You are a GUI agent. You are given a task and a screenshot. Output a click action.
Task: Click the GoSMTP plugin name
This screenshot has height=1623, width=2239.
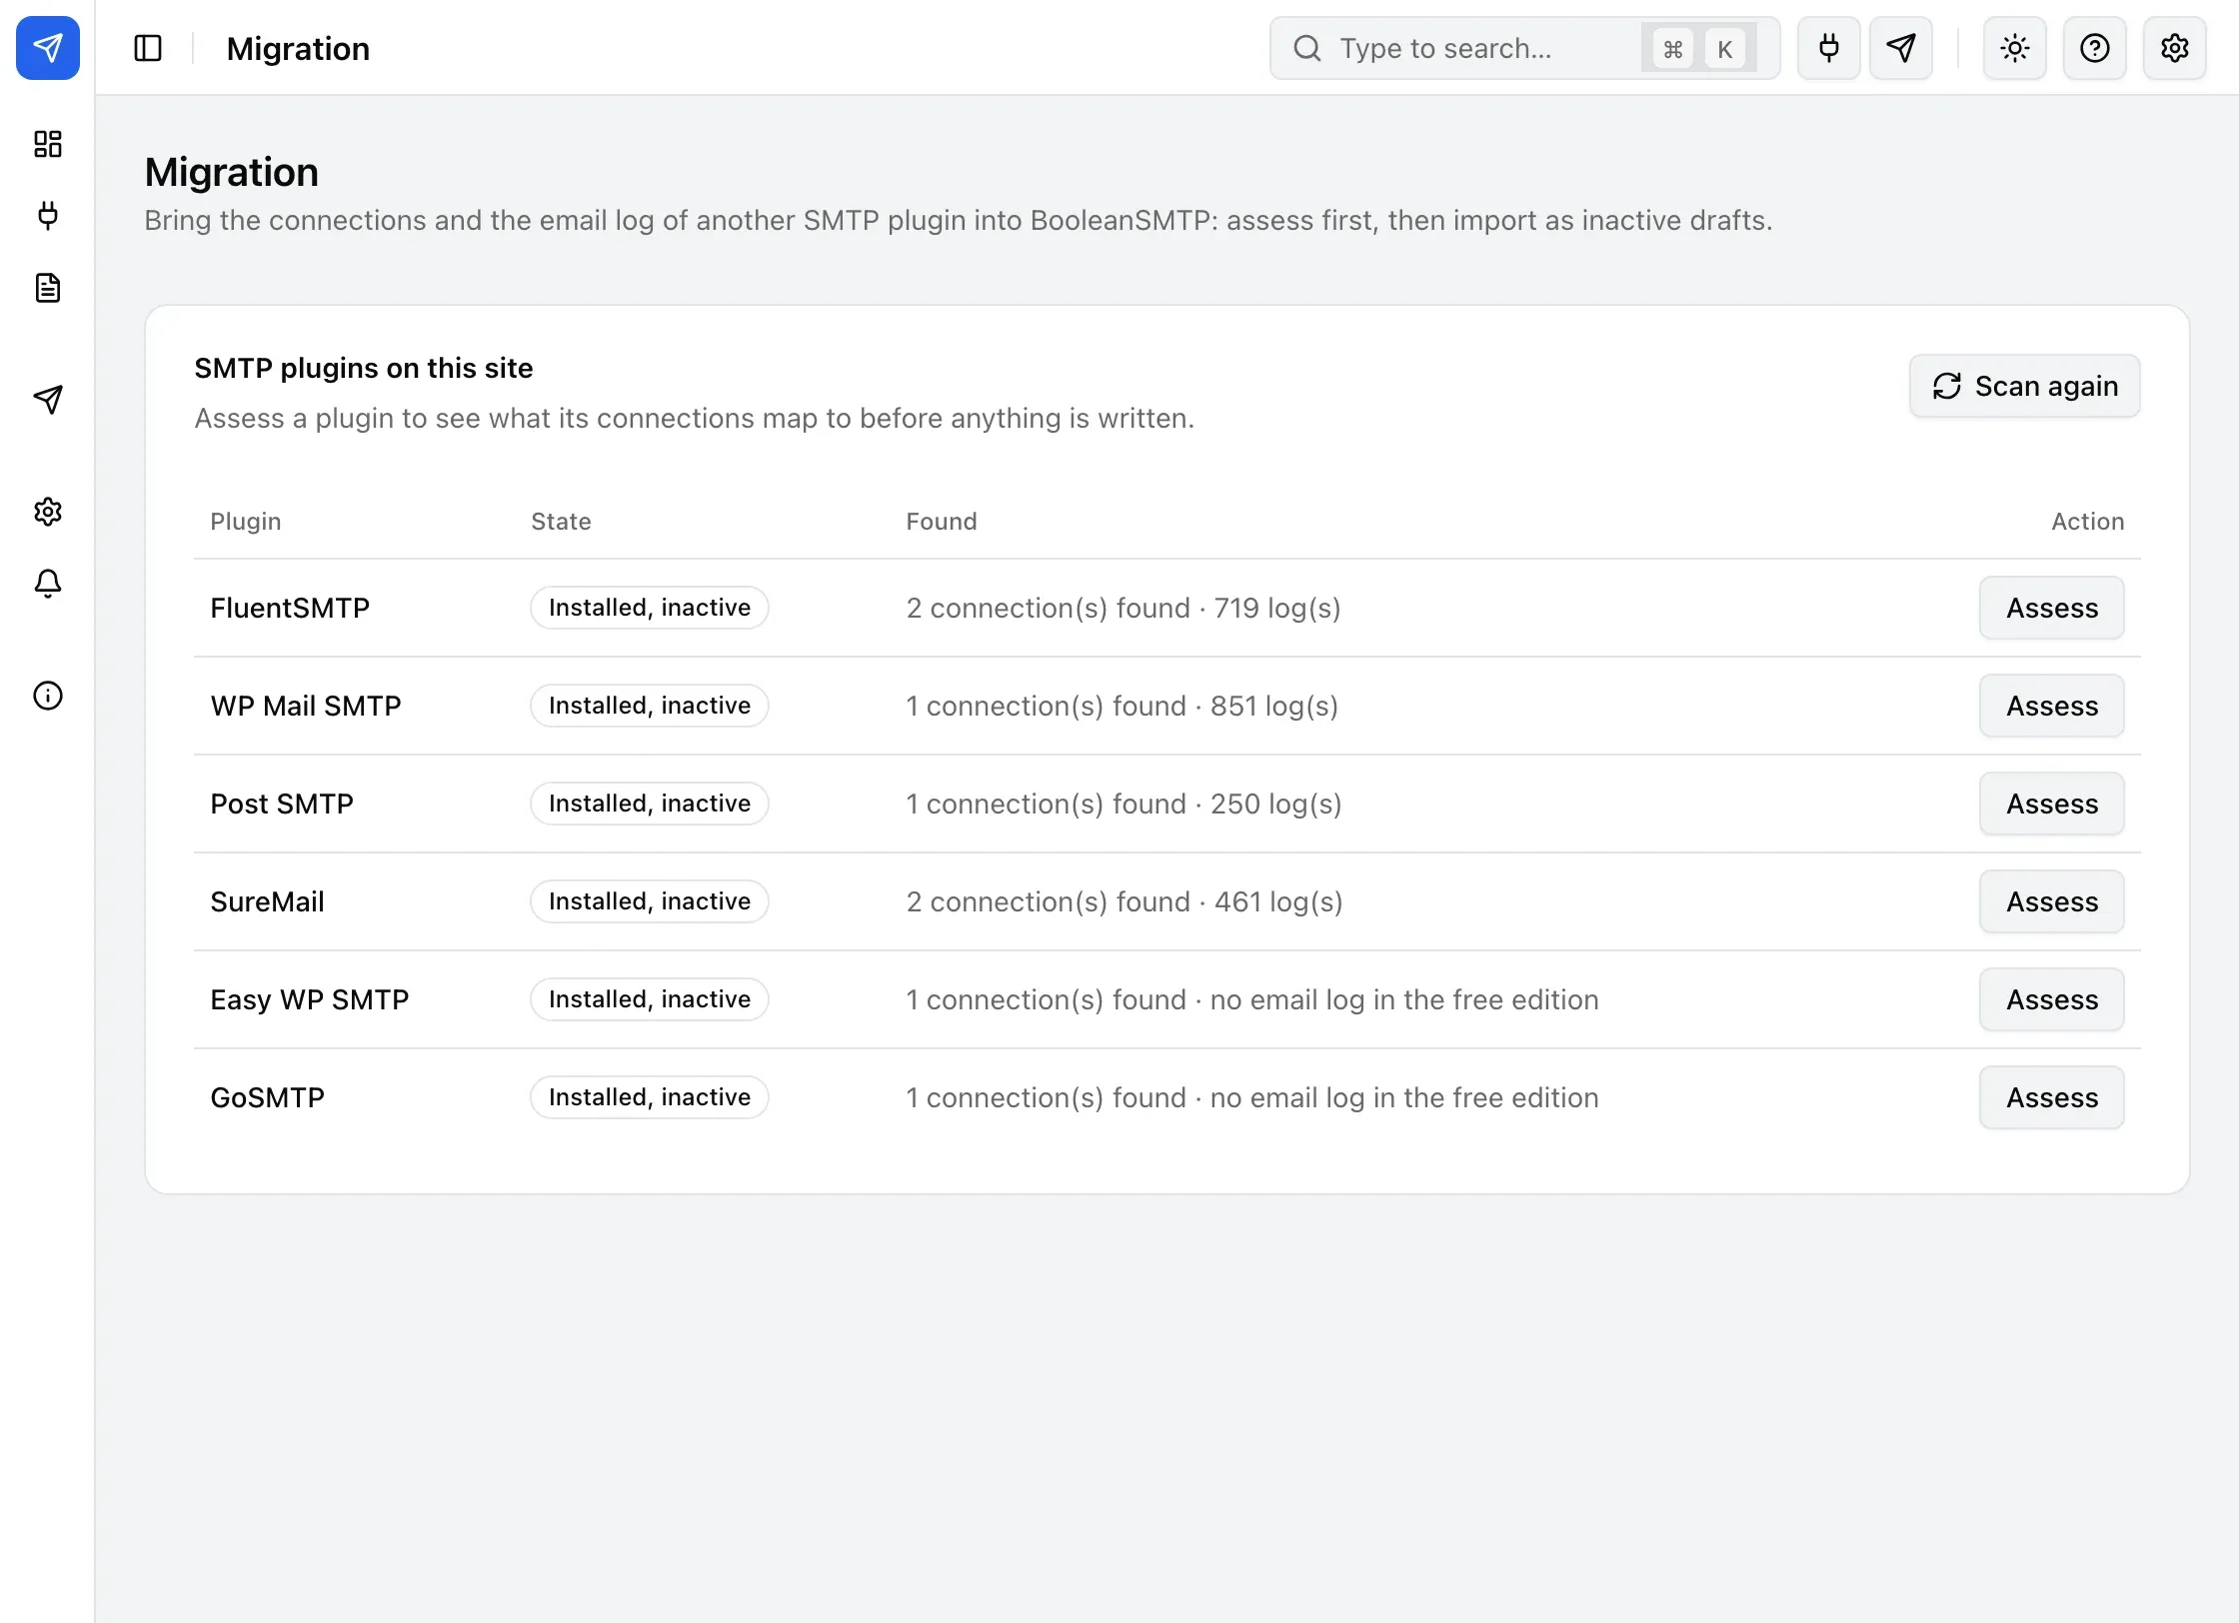pyautogui.click(x=267, y=1097)
